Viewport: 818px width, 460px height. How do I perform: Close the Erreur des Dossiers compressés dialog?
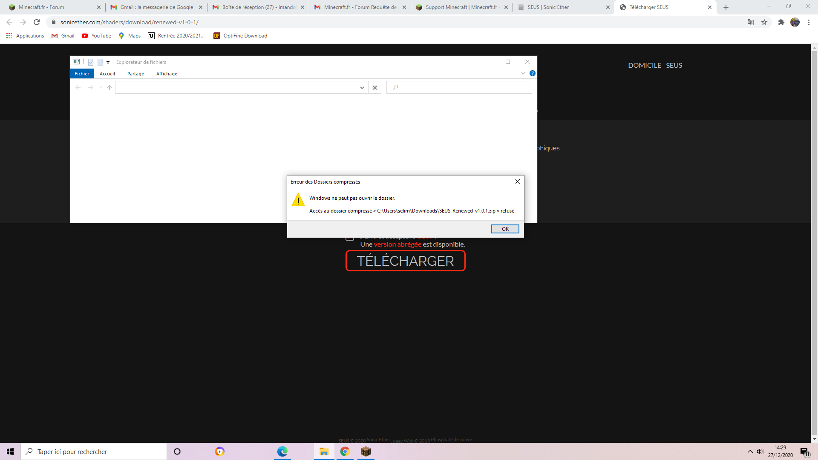pos(517,181)
